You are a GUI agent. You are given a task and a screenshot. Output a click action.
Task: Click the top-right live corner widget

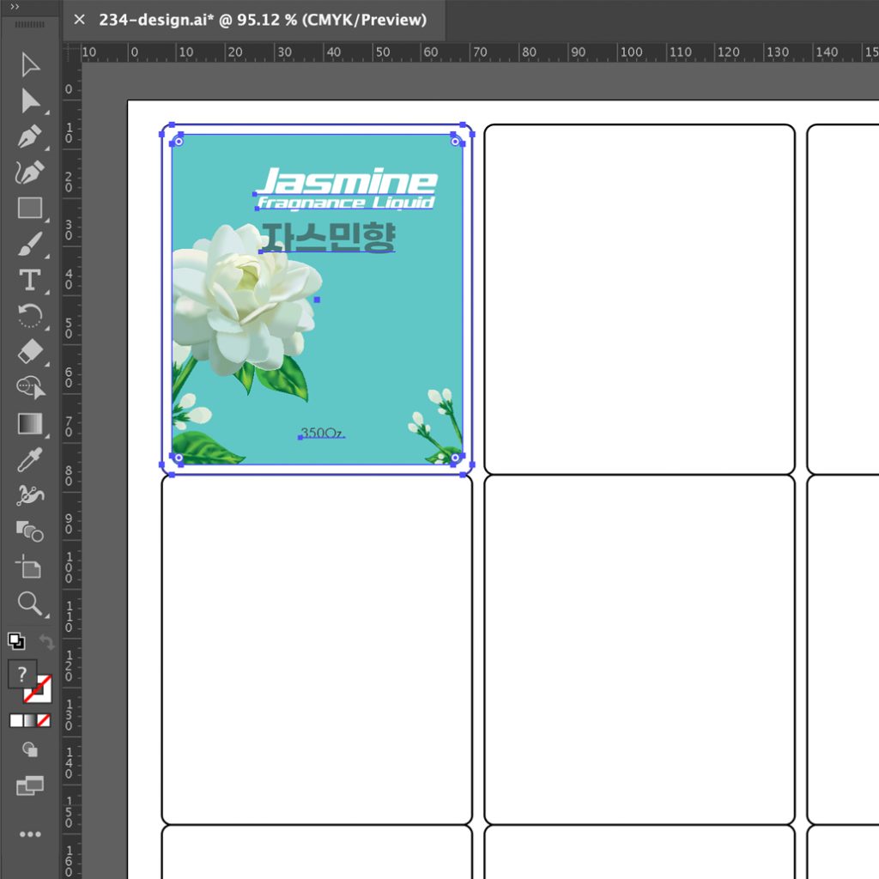pos(455,142)
